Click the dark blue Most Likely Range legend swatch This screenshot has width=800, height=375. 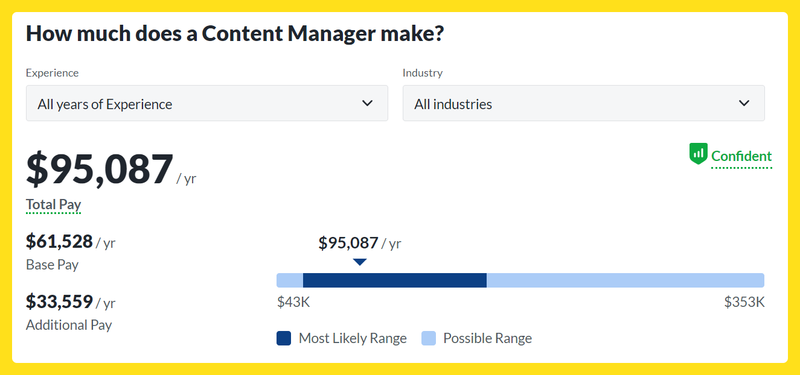(284, 338)
